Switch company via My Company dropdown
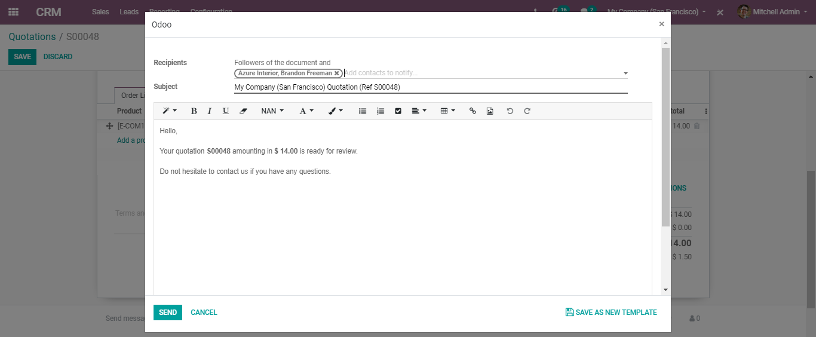816x337 pixels. tap(657, 12)
